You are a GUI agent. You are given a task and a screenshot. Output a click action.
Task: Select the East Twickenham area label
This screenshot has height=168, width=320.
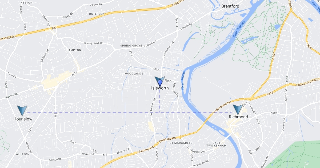point(216,144)
